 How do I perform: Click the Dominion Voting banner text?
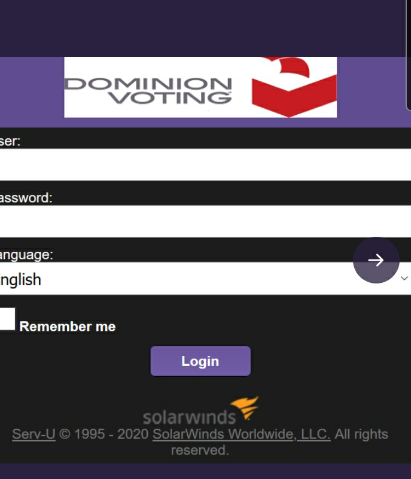click(148, 90)
